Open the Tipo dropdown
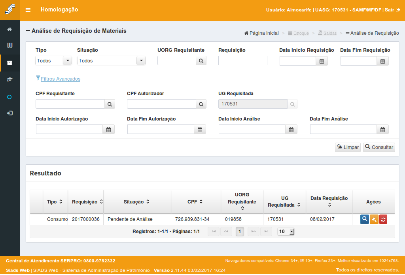The image size is (405, 275). (53, 60)
